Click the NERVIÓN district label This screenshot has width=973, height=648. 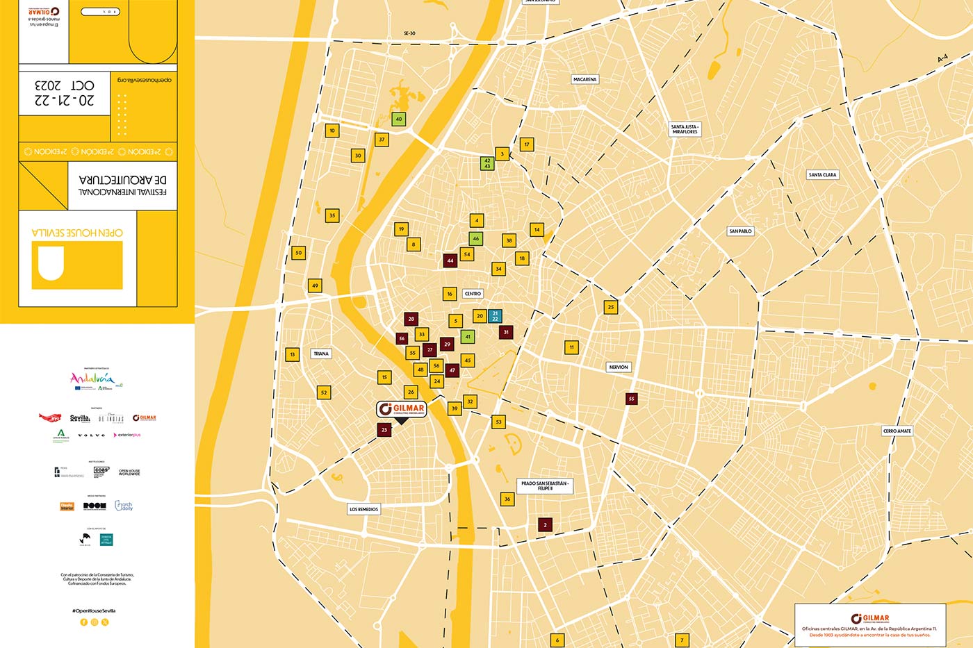point(619,367)
